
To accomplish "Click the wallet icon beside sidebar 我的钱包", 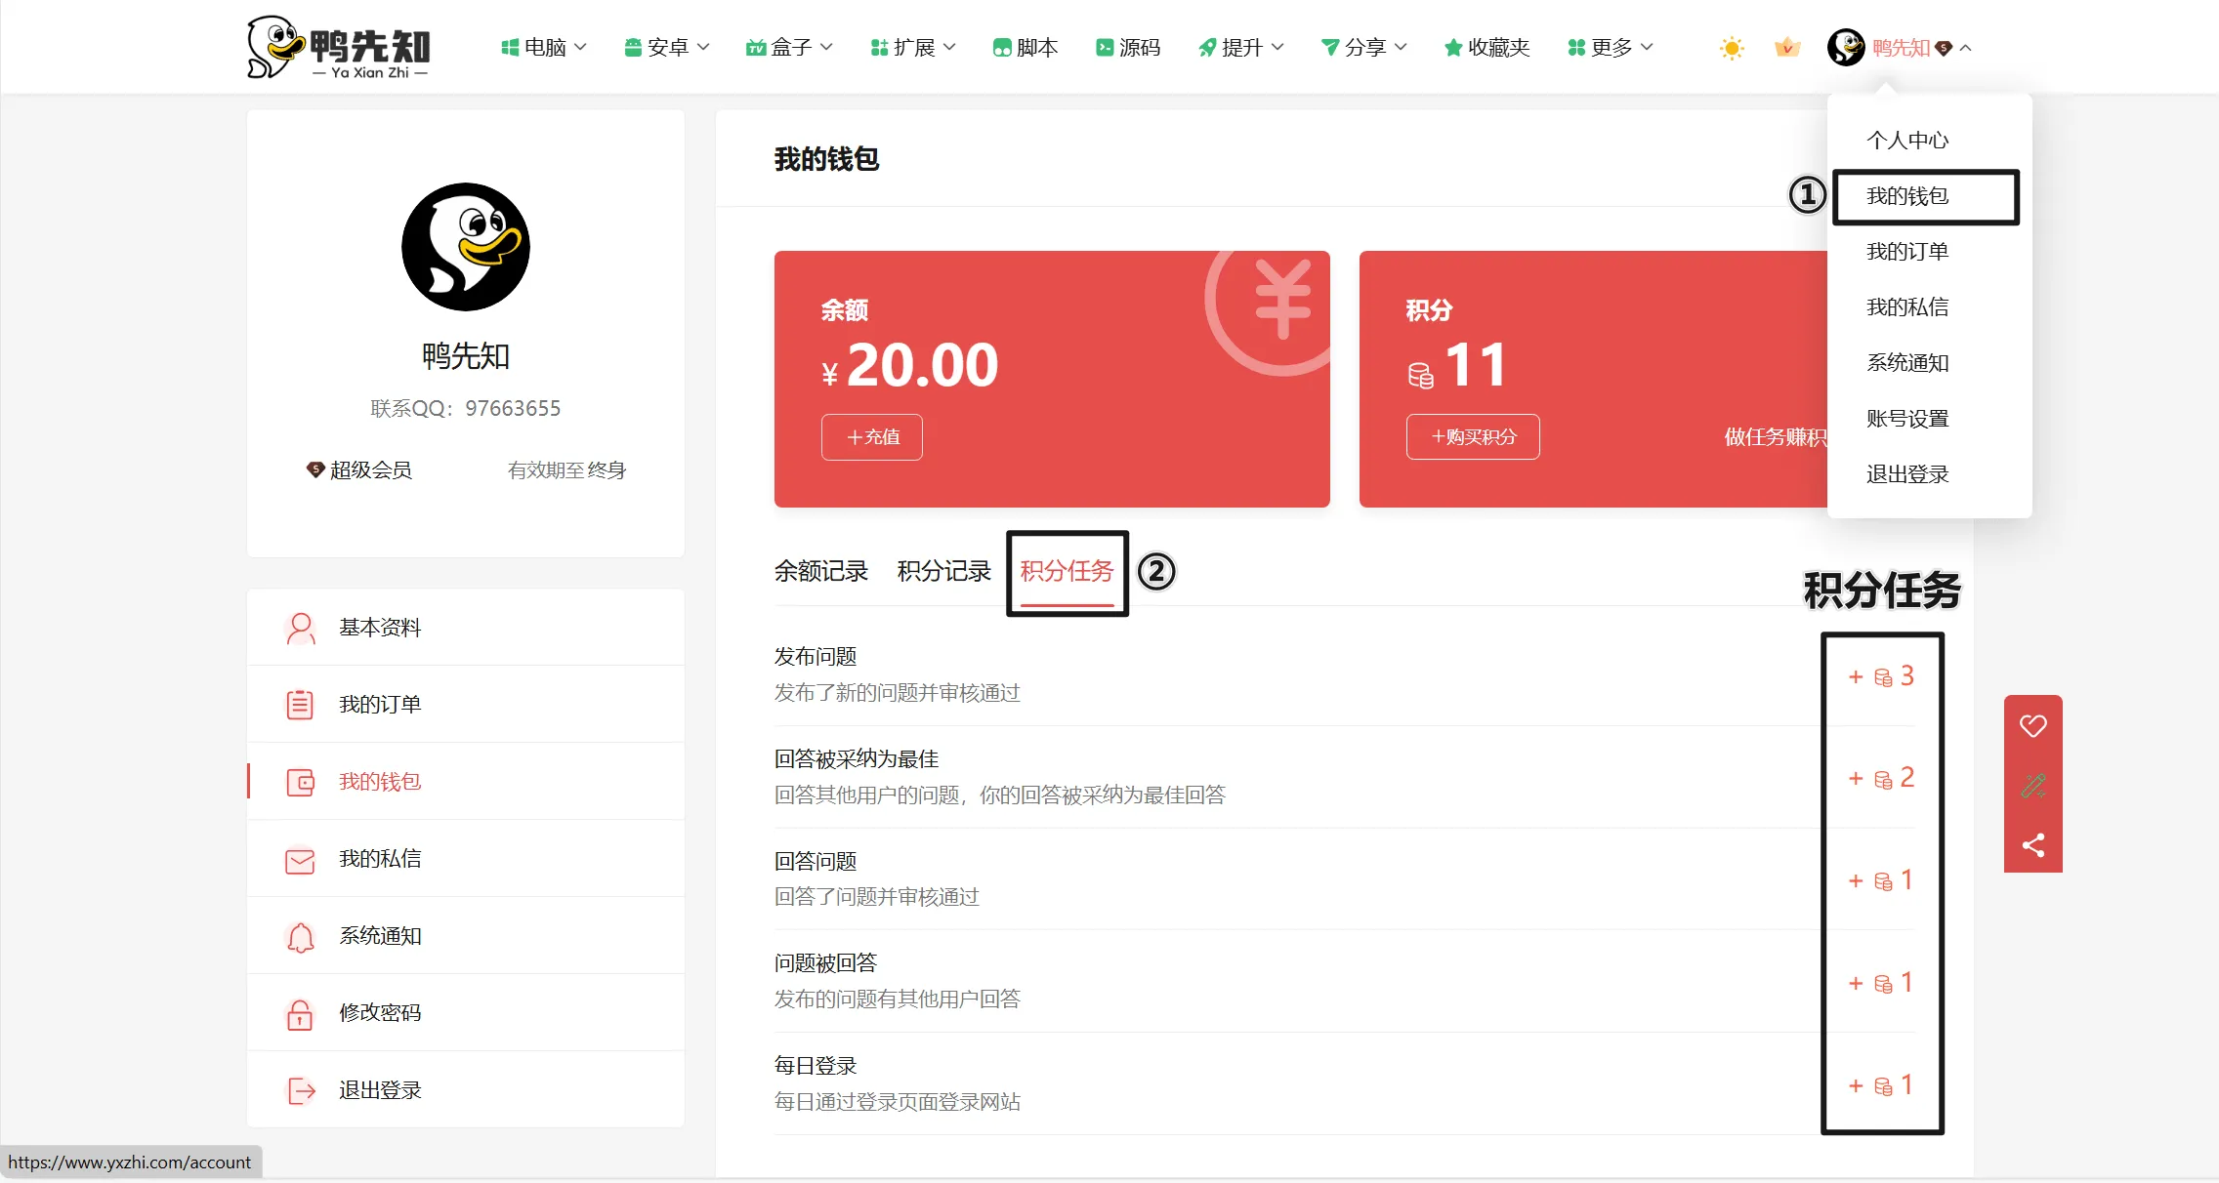I will [301, 782].
